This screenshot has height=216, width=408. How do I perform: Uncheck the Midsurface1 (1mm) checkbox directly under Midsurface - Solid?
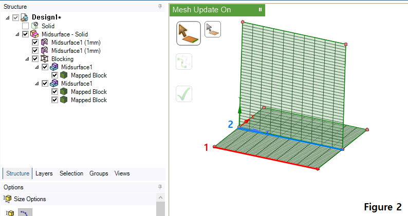click(35, 43)
